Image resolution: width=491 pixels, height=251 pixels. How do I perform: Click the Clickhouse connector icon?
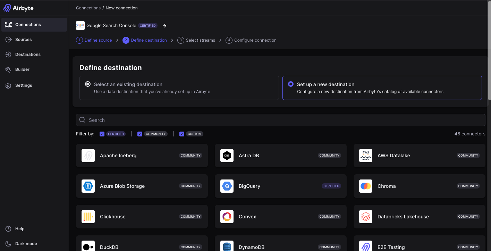(88, 217)
